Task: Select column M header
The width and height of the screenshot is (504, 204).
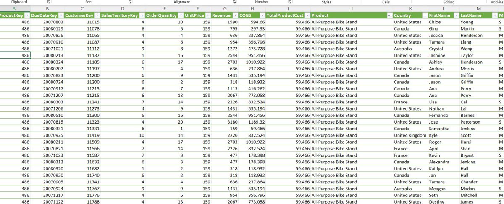Action: point(478,8)
